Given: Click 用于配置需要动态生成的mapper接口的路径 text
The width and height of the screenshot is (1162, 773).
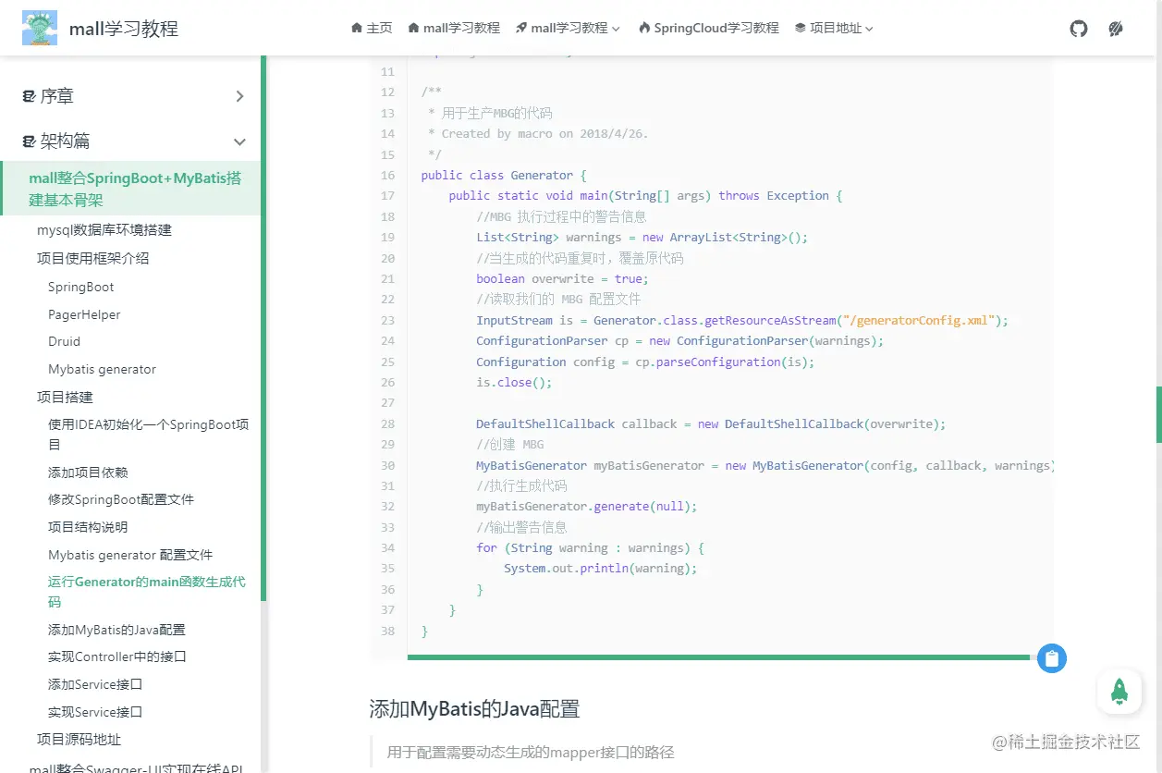Looking at the screenshot, I should click(531, 752).
